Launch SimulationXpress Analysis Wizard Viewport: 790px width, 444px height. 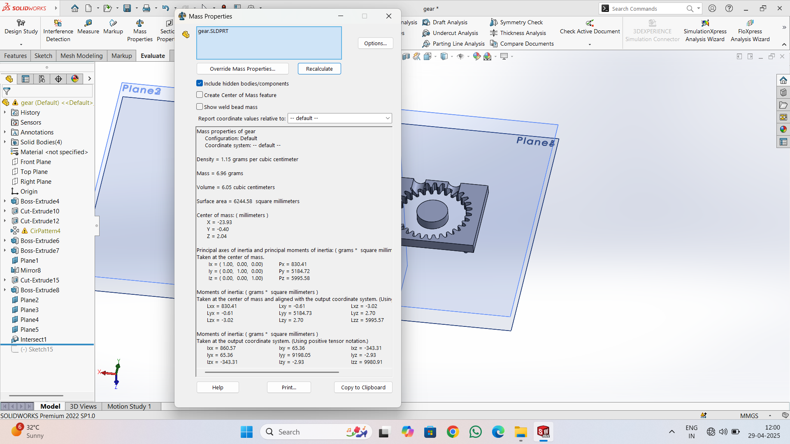coord(705,31)
